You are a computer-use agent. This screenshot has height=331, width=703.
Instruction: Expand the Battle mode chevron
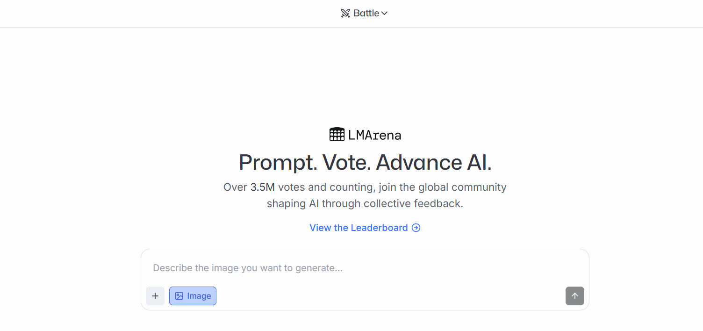point(385,14)
